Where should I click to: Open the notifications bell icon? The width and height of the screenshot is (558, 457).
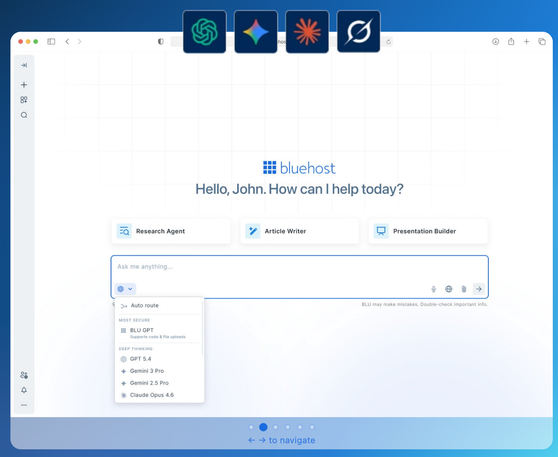[24, 390]
